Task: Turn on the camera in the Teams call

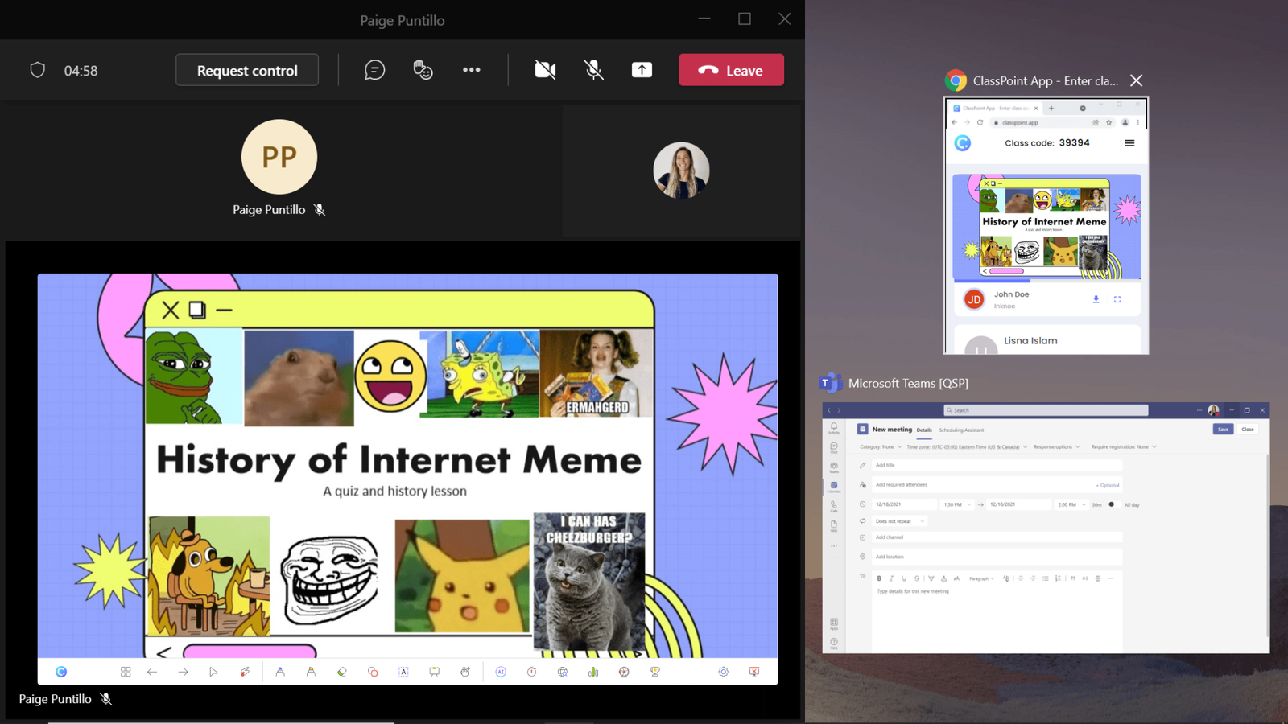Action: pos(545,70)
